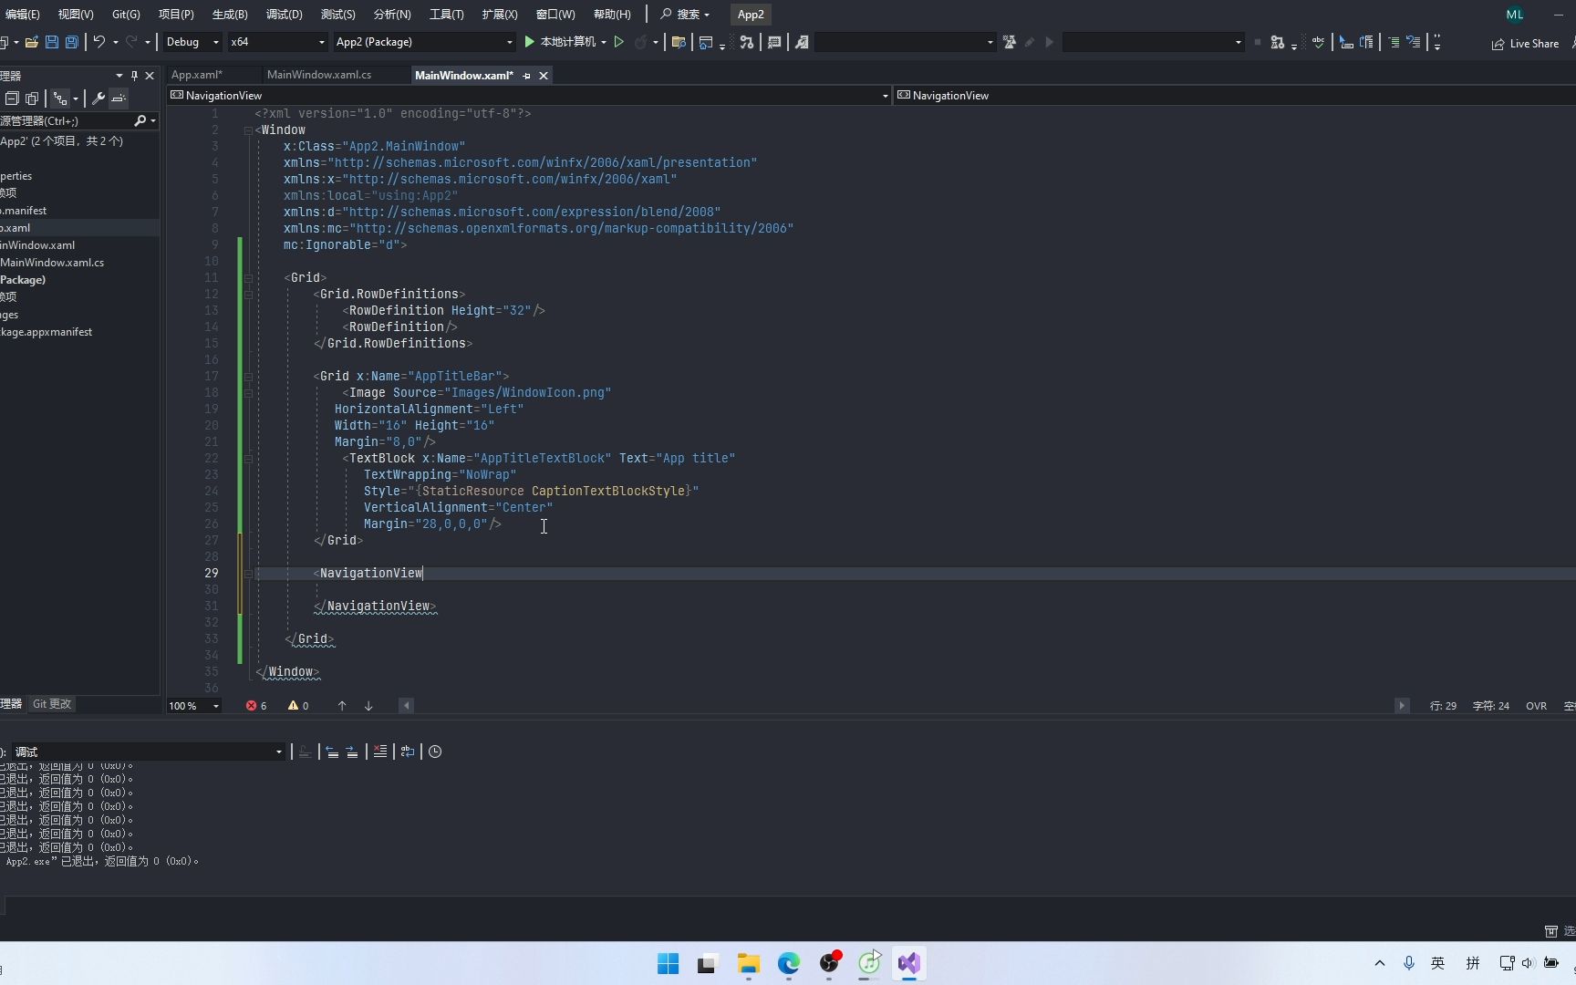This screenshot has height=985, width=1576.
Task: Click the 搜索 search box
Action: (x=685, y=15)
